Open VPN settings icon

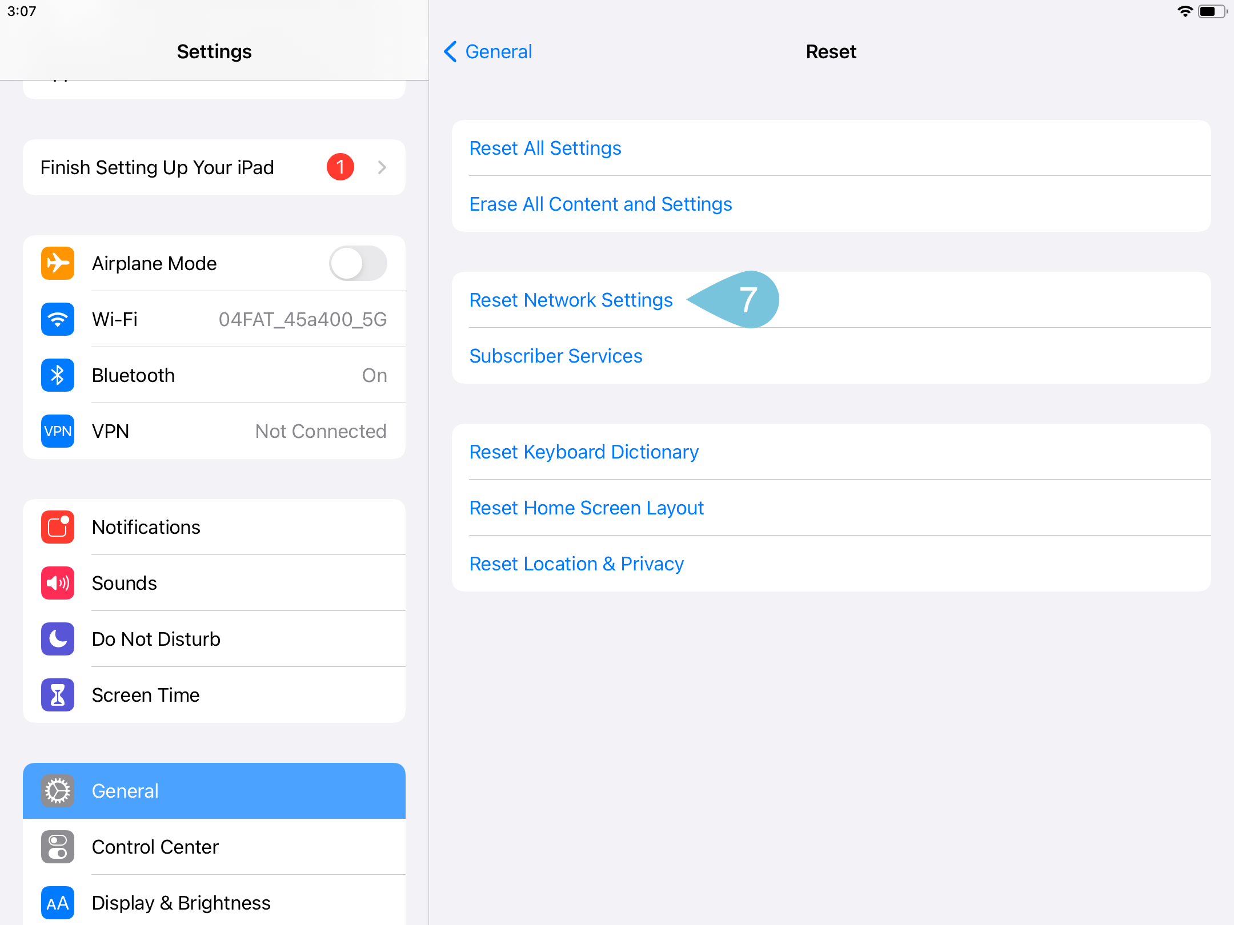tap(58, 431)
